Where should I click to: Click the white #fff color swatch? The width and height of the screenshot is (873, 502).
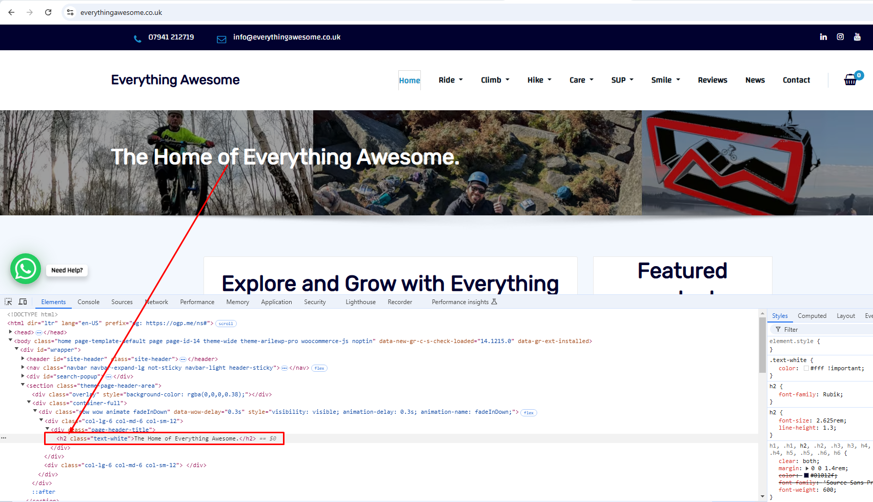pyautogui.click(x=806, y=368)
